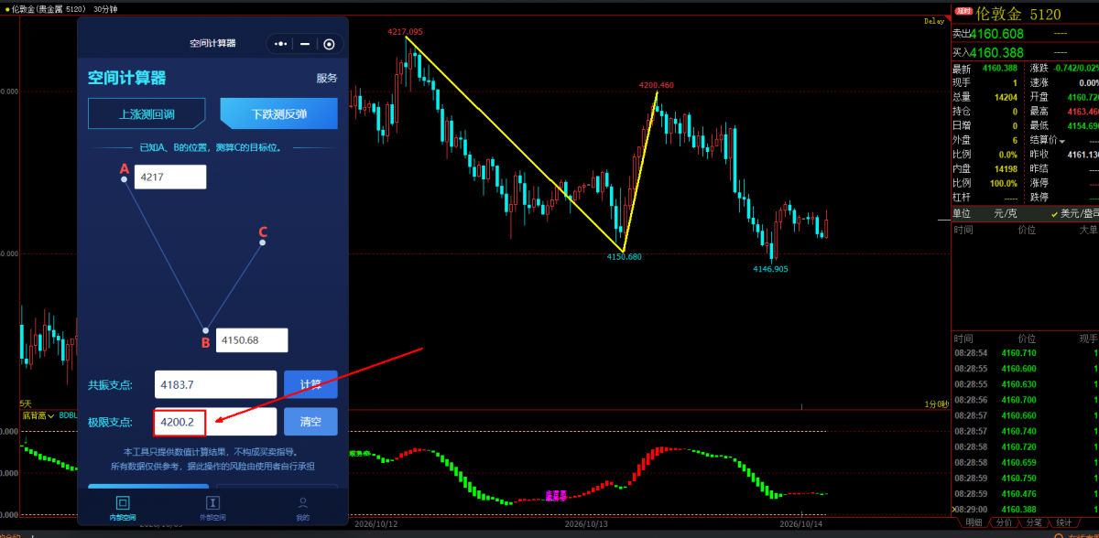Click the 共振支点 result field
The width and height of the screenshot is (1099, 538).
pos(214,384)
